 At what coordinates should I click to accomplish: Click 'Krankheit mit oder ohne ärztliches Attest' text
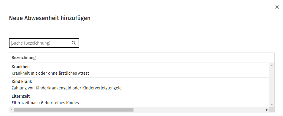pyautogui.click(x=50, y=73)
